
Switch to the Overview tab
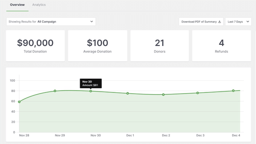click(x=17, y=5)
